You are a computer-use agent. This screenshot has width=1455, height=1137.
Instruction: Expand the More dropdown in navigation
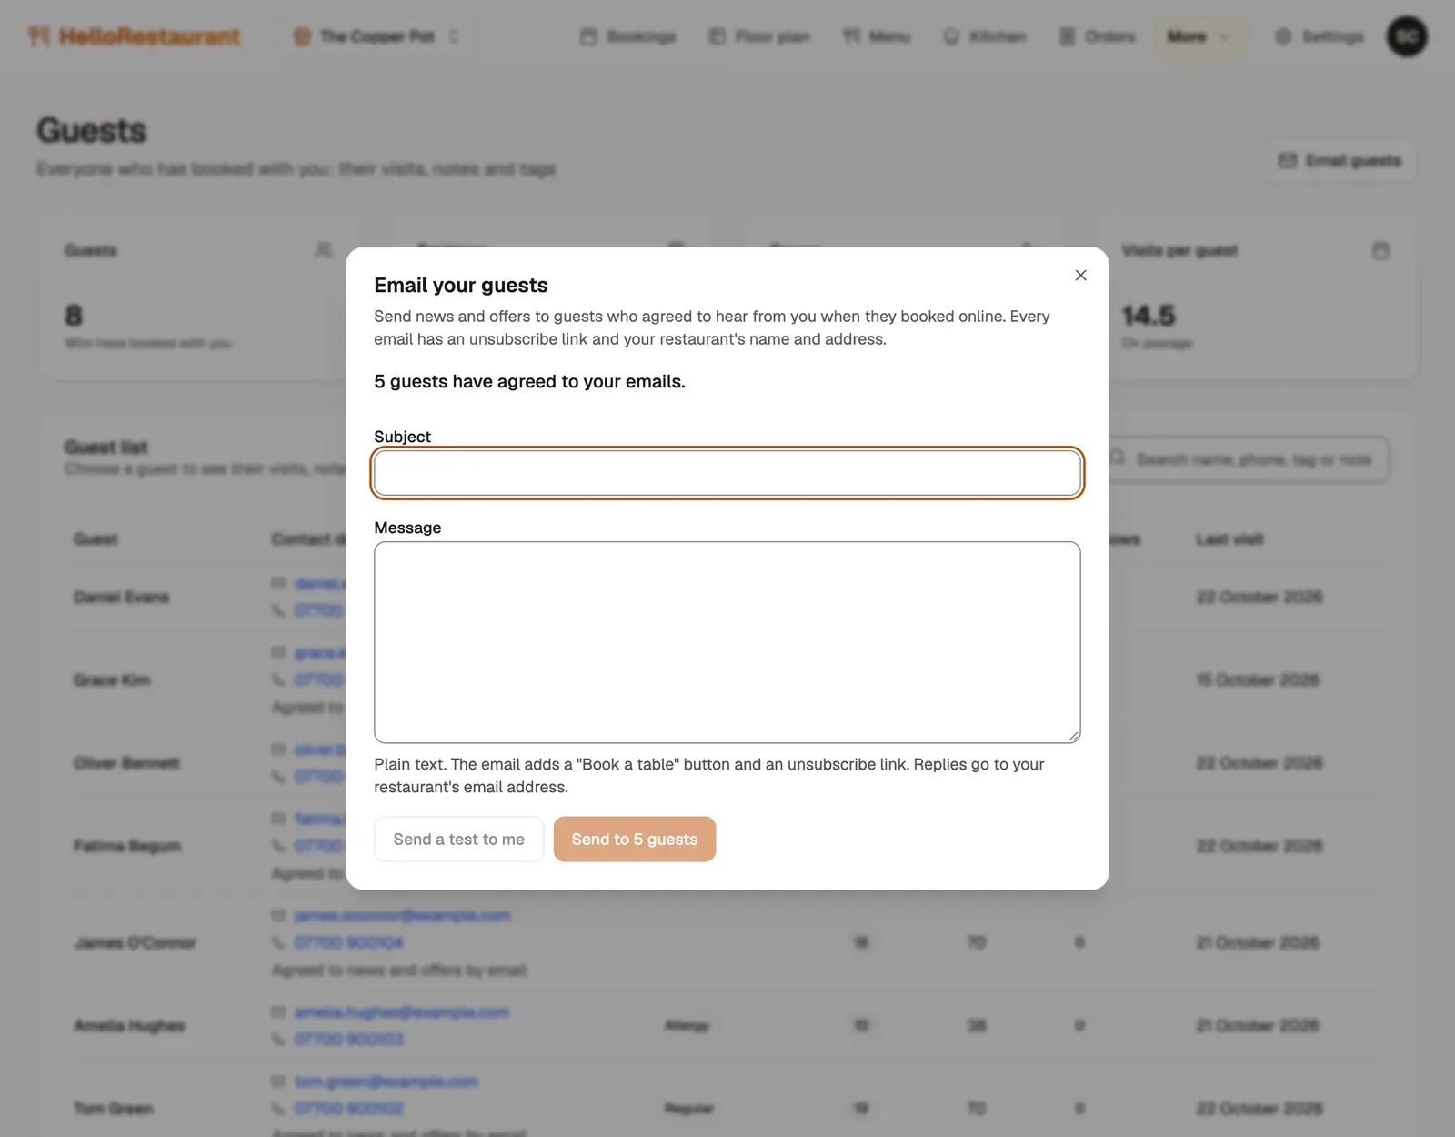pyautogui.click(x=1199, y=36)
